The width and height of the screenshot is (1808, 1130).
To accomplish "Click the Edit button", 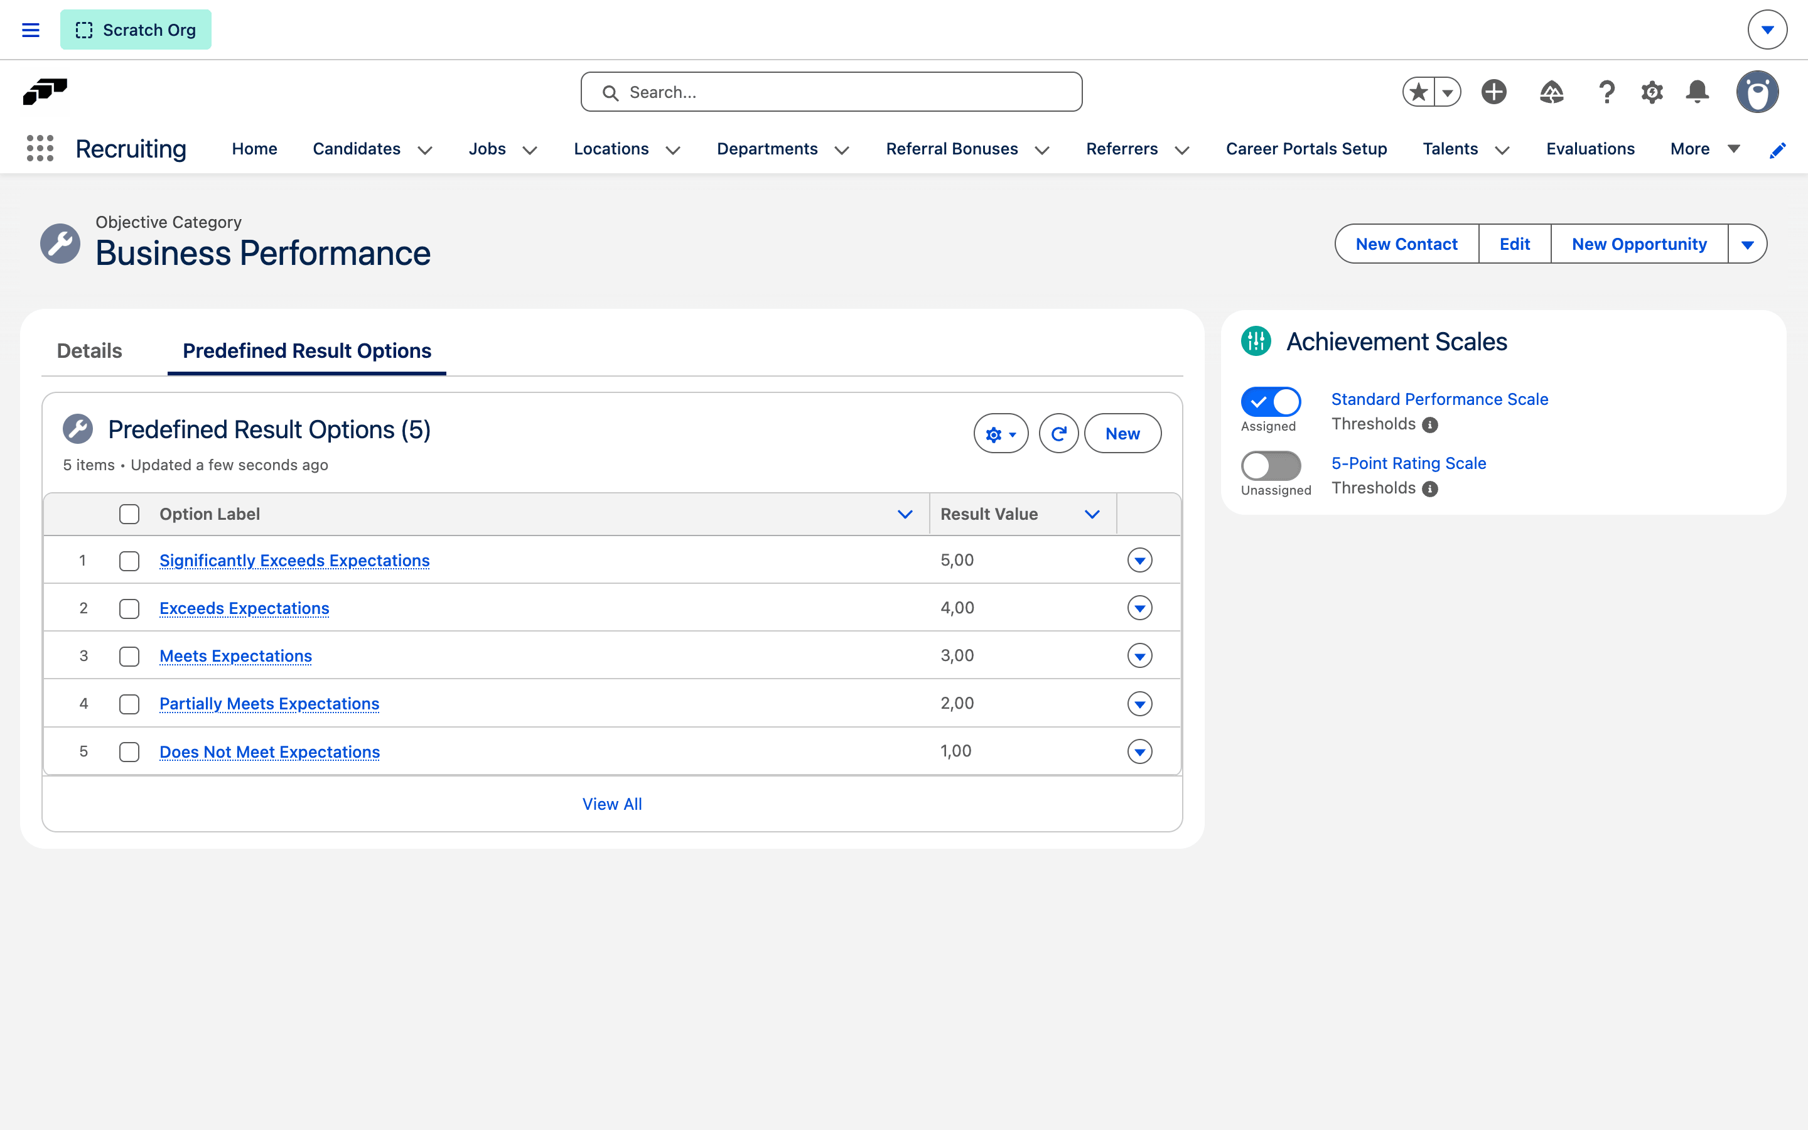I will coord(1514,244).
